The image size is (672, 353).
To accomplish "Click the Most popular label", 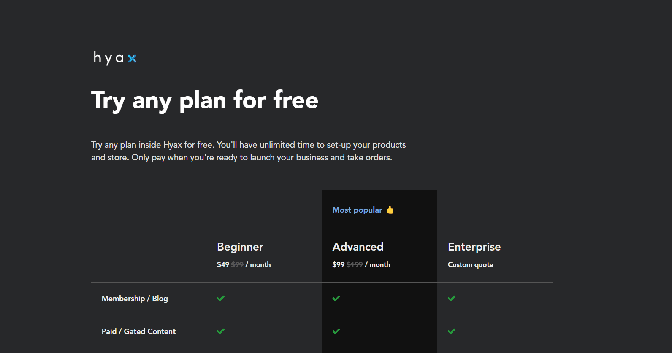I will pos(357,210).
